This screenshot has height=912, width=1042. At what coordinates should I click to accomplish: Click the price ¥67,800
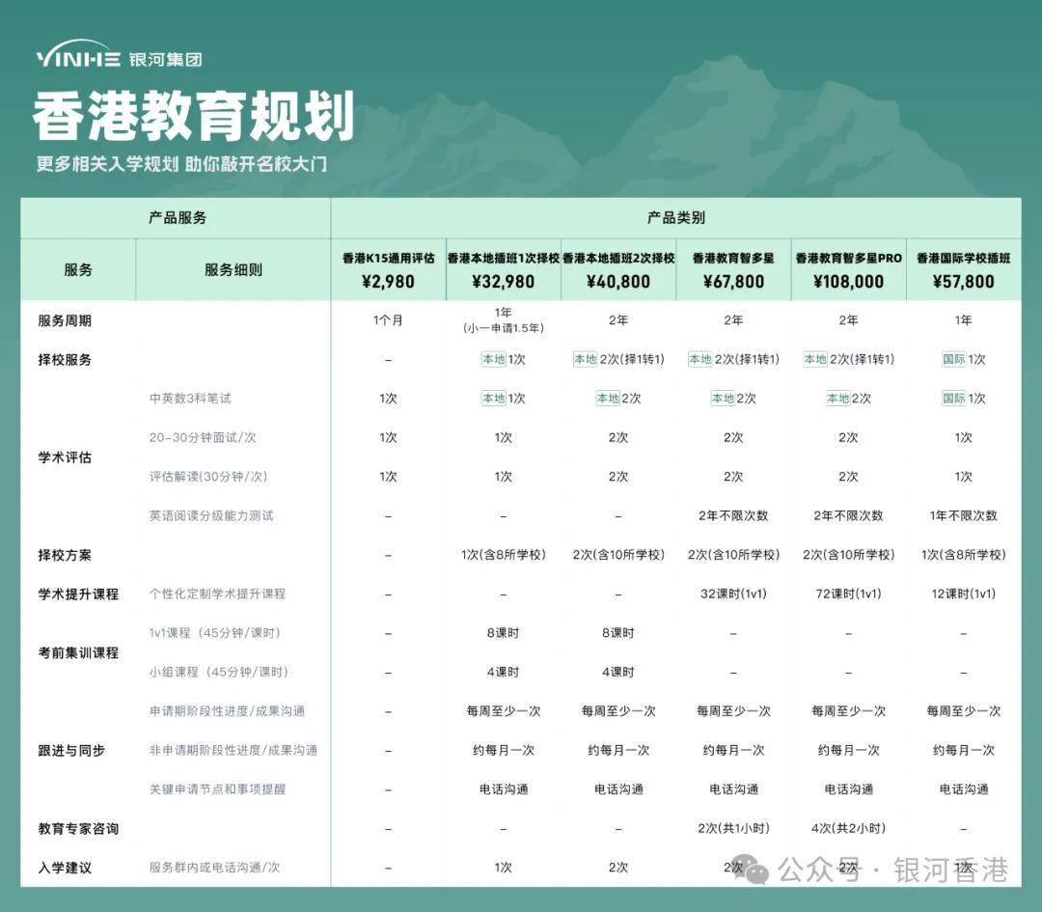(733, 282)
